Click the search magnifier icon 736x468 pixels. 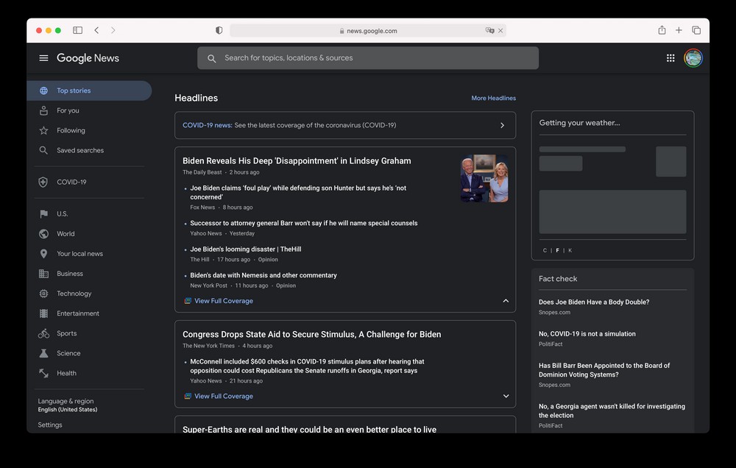(x=212, y=58)
